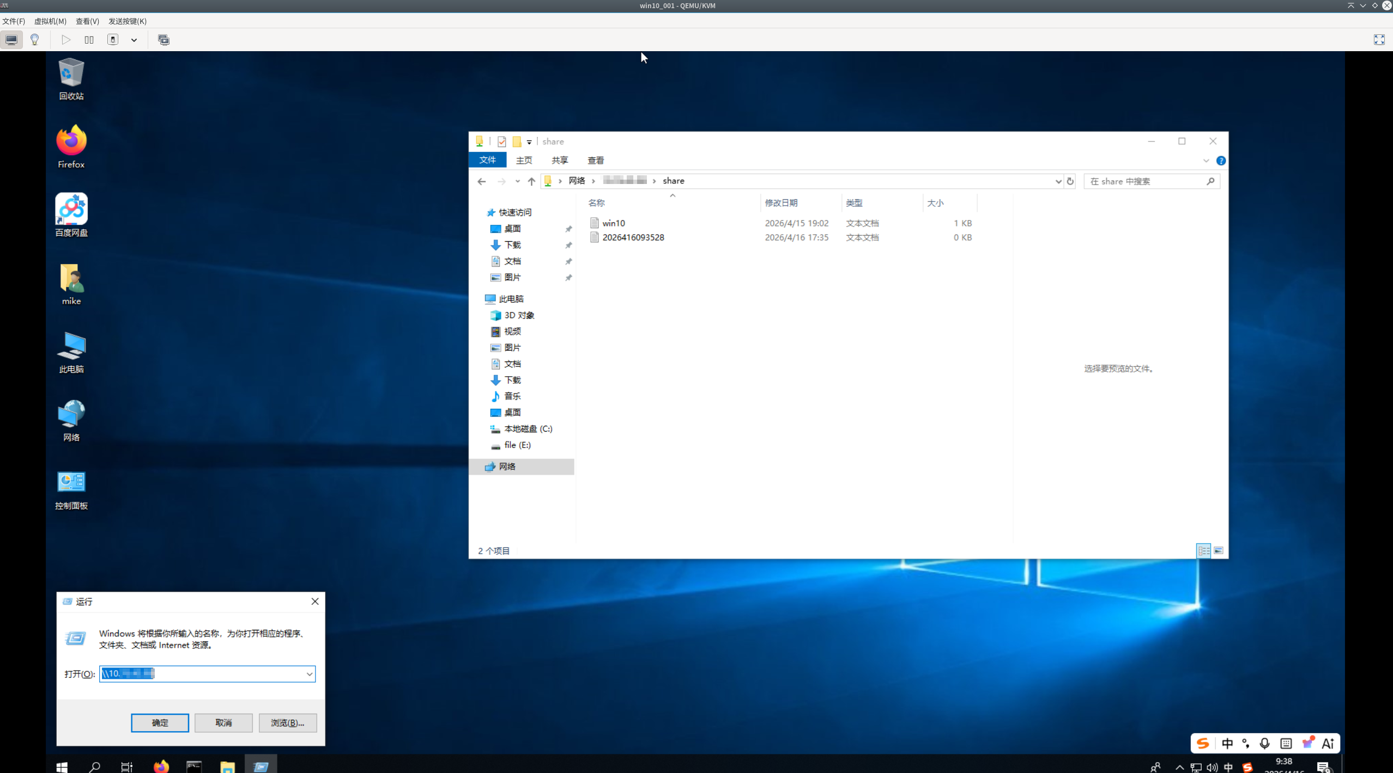The image size is (1393, 773).
Task: Switch to the 查看 ribbon tab
Action: pyautogui.click(x=595, y=160)
